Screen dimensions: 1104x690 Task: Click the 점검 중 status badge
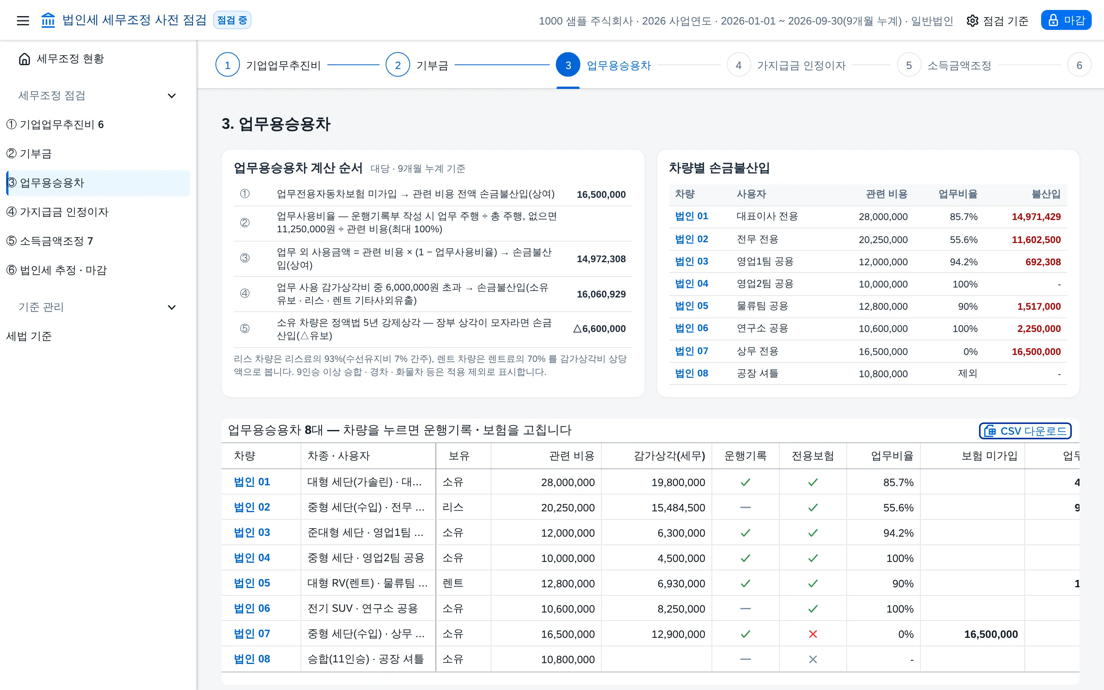pos(232,20)
